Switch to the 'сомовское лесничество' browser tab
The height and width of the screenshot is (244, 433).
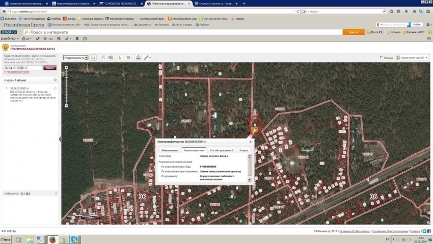pyautogui.click(x=26, y=4)
